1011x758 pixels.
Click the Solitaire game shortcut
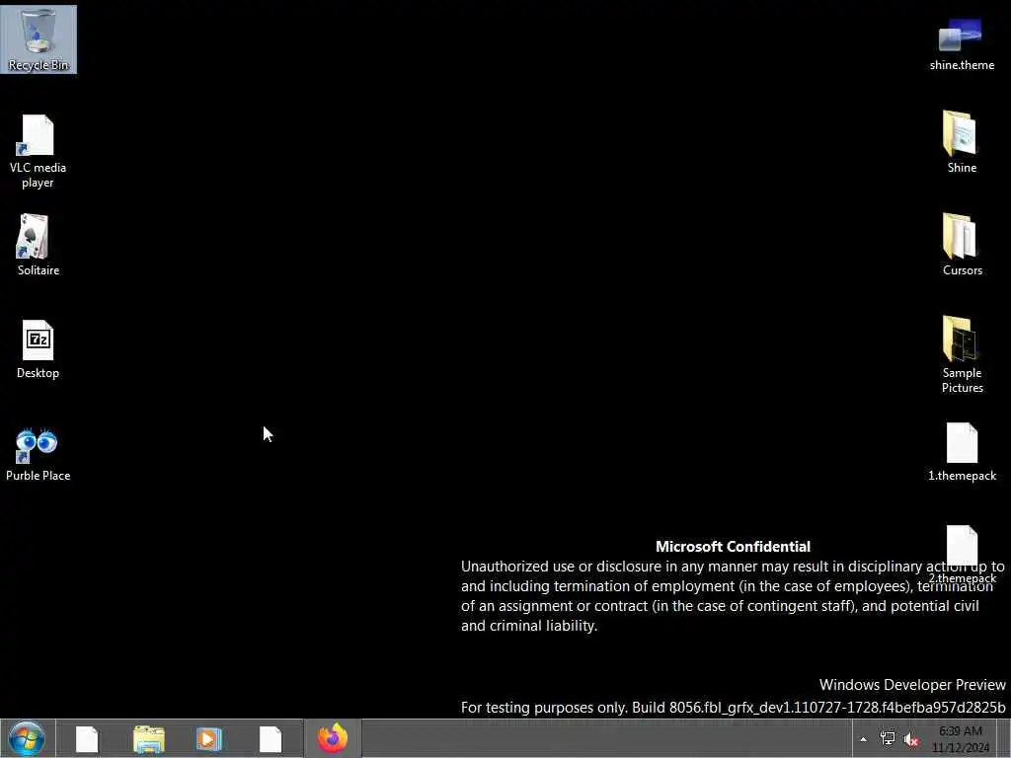click(38, 246)
